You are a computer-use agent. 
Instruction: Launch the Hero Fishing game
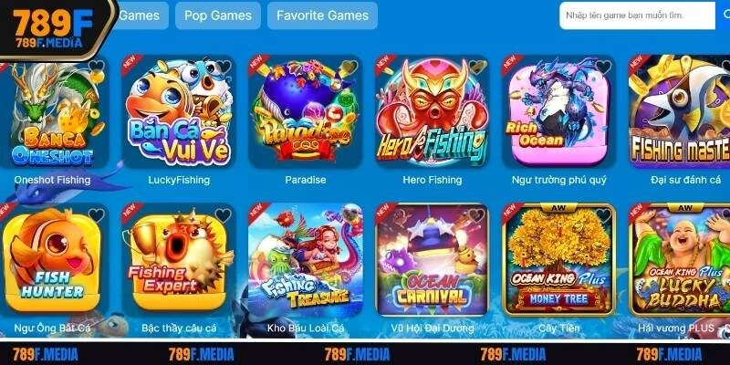coord(432,111)
